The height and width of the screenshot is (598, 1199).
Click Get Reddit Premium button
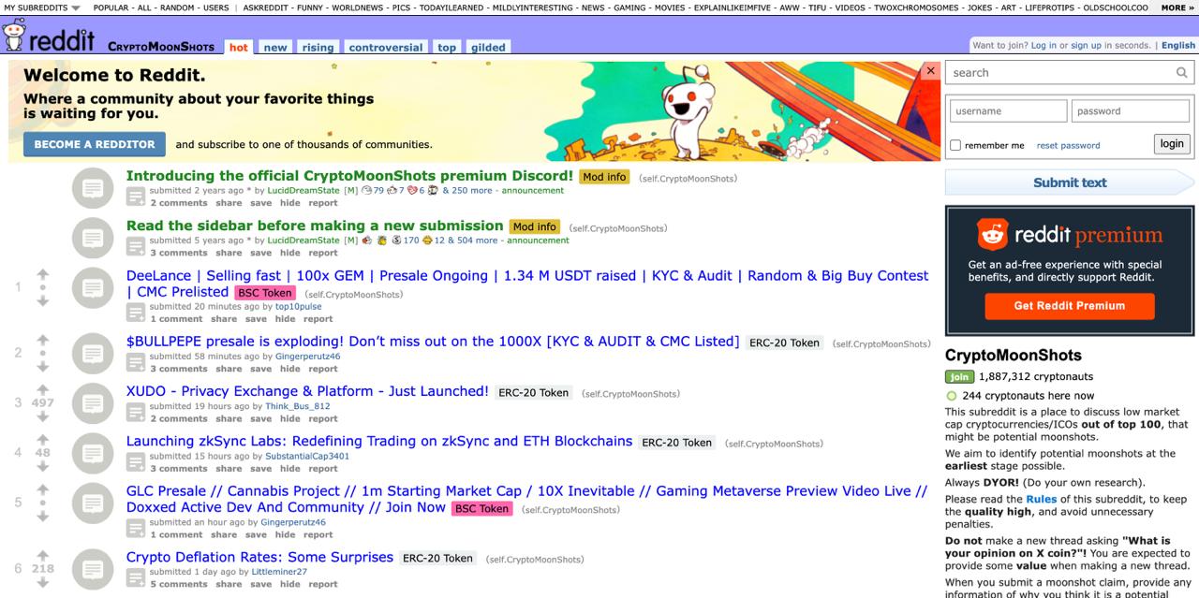1069,306
